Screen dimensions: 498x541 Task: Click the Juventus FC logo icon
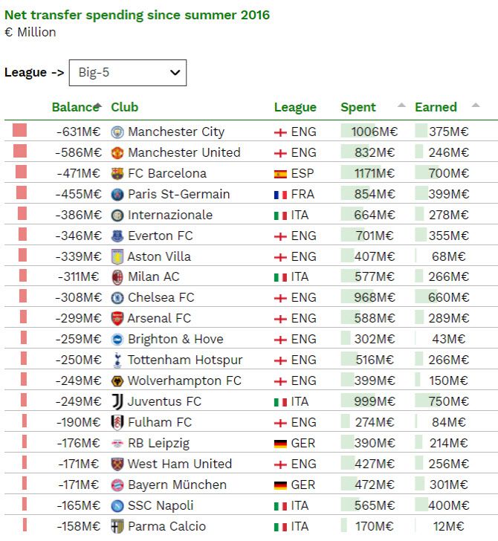tap(117, 401)
